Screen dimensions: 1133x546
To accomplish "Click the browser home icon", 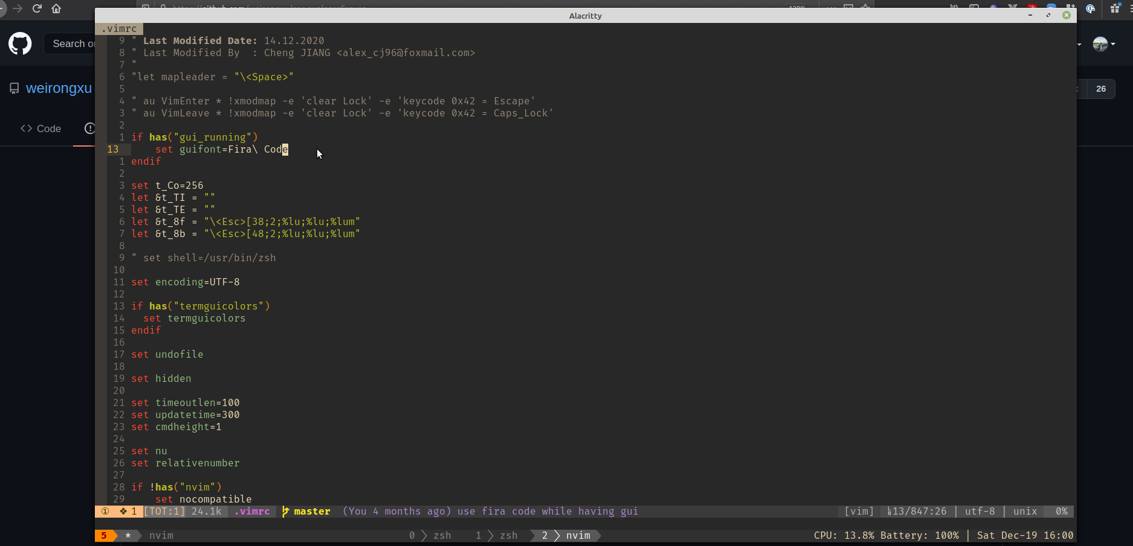I will pos(57,8).
